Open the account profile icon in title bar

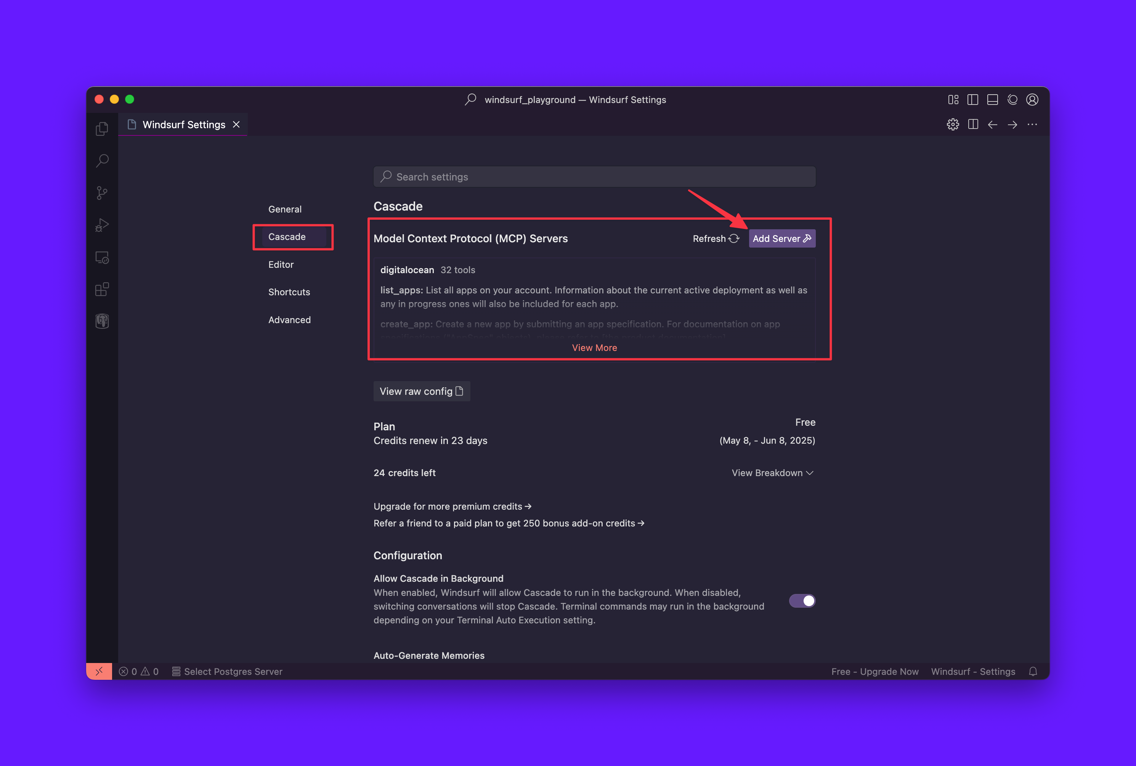pos(1032,100)
